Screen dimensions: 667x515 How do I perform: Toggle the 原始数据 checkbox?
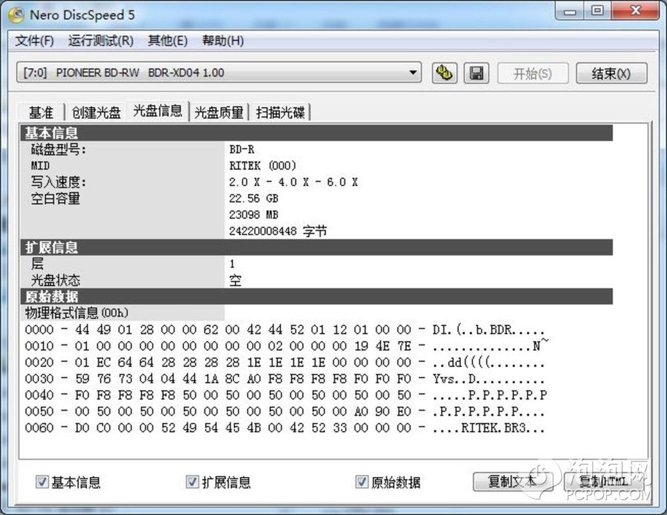(x=362, y=482)
